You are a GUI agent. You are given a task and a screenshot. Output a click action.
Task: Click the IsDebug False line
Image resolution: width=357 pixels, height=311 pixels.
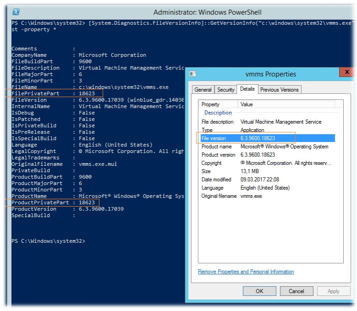pos(53,113)
